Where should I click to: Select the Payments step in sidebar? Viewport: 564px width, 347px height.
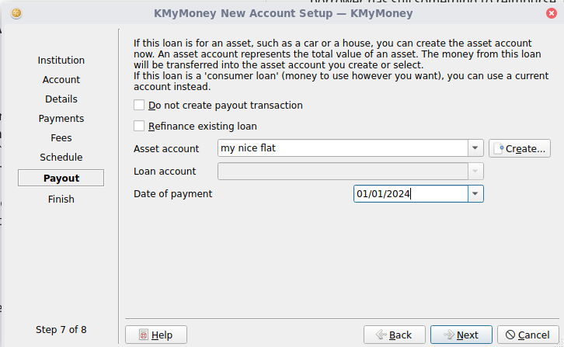61,119
